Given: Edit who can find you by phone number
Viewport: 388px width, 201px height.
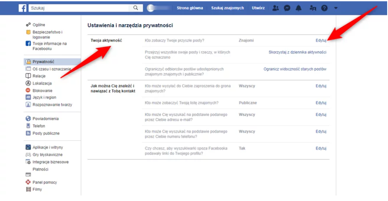Looking at the screenshot, I should tap(321, 131).
